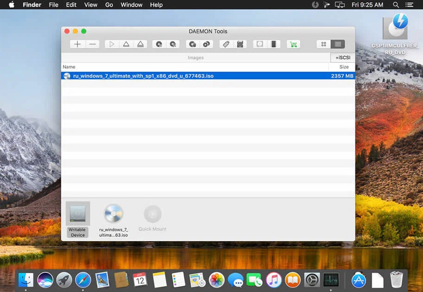Select the Writable Device drive
The height and width of the screenshot is (292, 423).
point(78,219)
